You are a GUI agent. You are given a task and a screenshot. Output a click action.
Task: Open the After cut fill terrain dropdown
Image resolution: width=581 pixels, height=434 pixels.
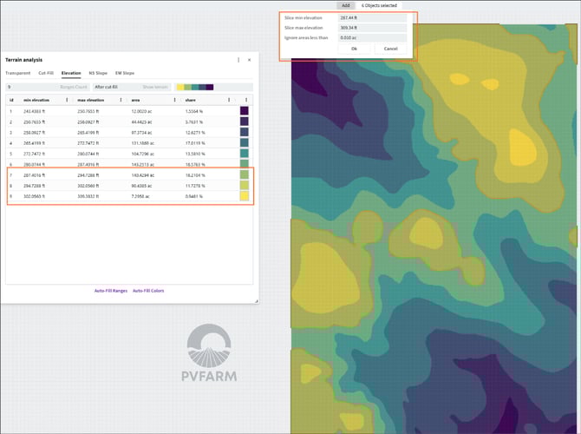tap(132, 87)
